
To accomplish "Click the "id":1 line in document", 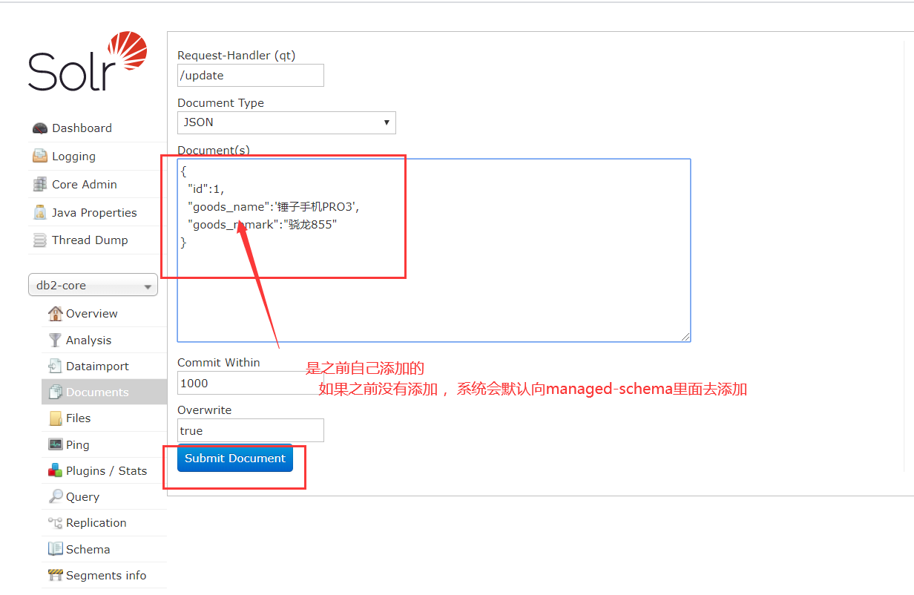I will coord(206,189).
